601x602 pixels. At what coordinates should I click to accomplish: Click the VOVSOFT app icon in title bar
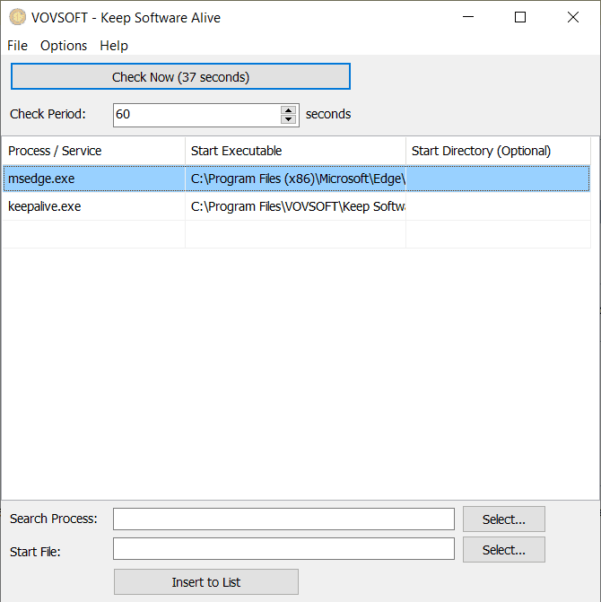click(17, 17)
